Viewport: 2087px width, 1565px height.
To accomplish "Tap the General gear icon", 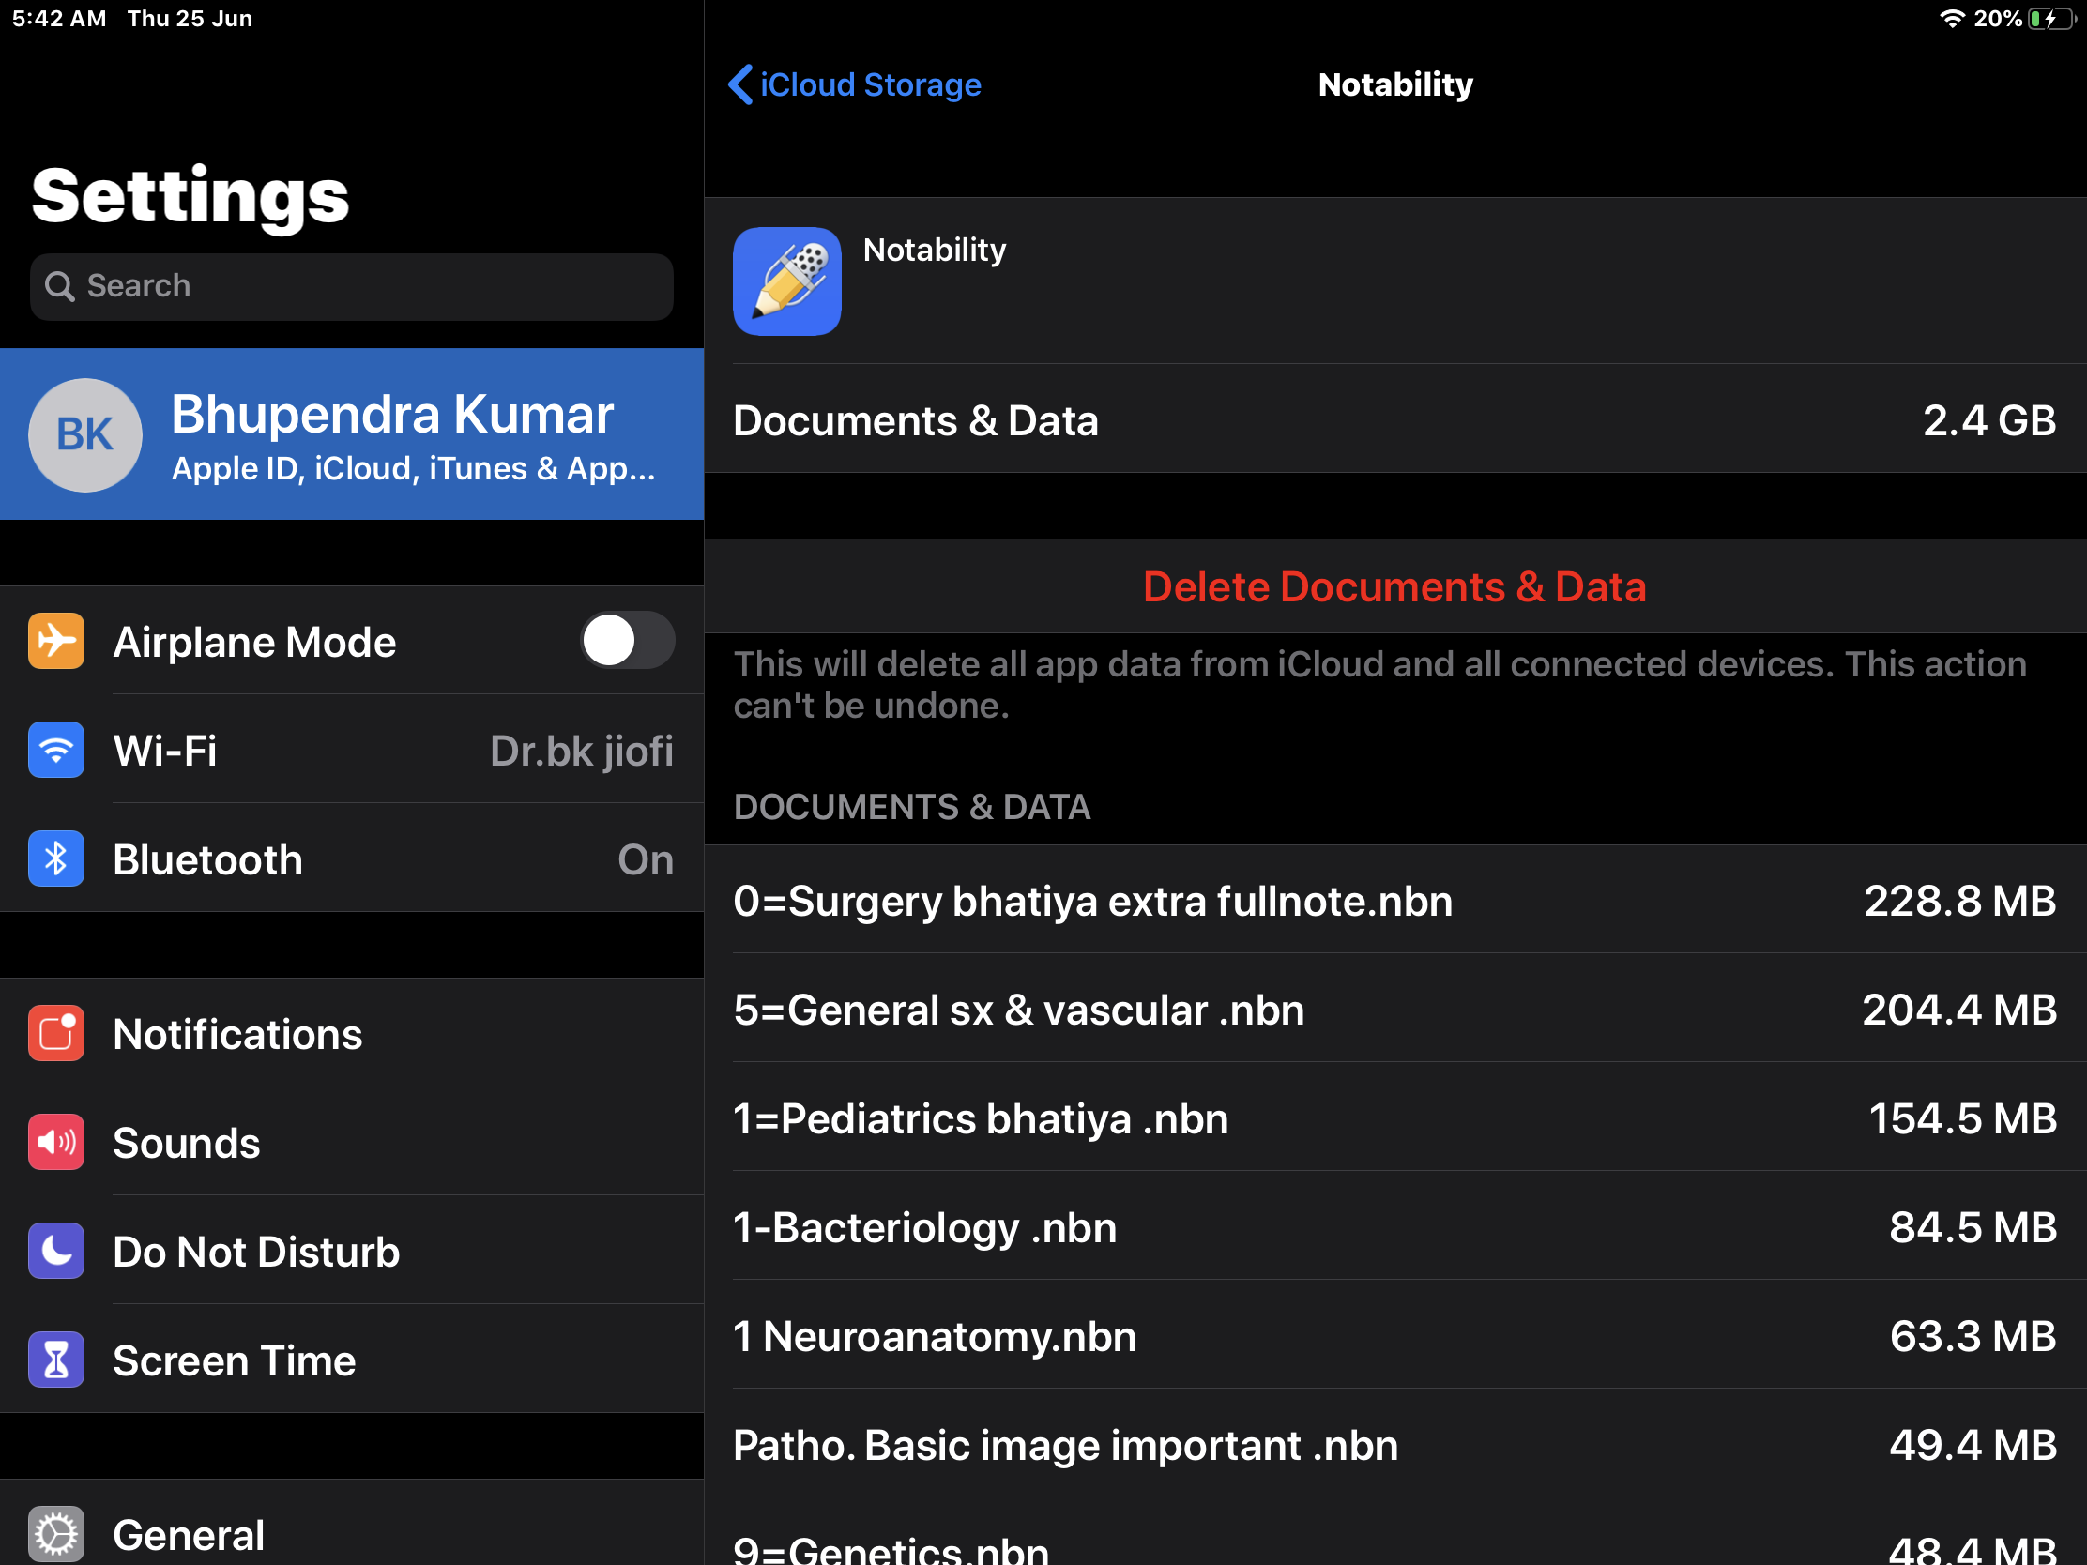I will tap(55, 1535).
